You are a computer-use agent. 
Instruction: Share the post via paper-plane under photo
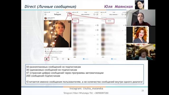pyautogui.click(x=51, y=49)
